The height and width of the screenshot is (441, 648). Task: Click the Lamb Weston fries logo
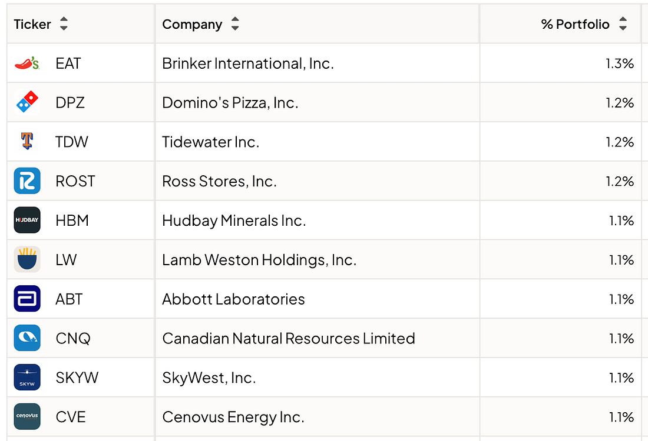(x=27, y=259)
